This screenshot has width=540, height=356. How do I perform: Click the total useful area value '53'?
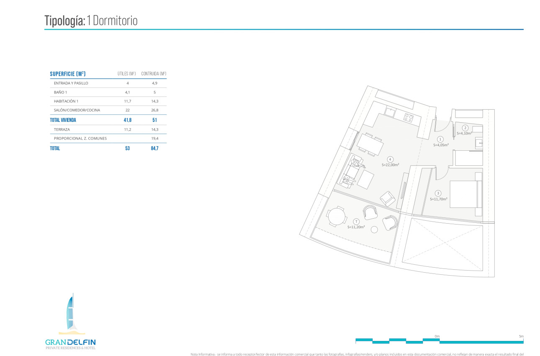pyautogui.click(x=127, y=148)
